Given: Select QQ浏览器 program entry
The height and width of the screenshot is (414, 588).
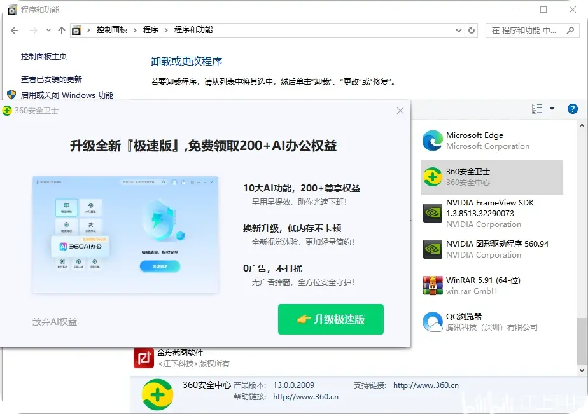Looking at the screenshot, I should 492,322.
